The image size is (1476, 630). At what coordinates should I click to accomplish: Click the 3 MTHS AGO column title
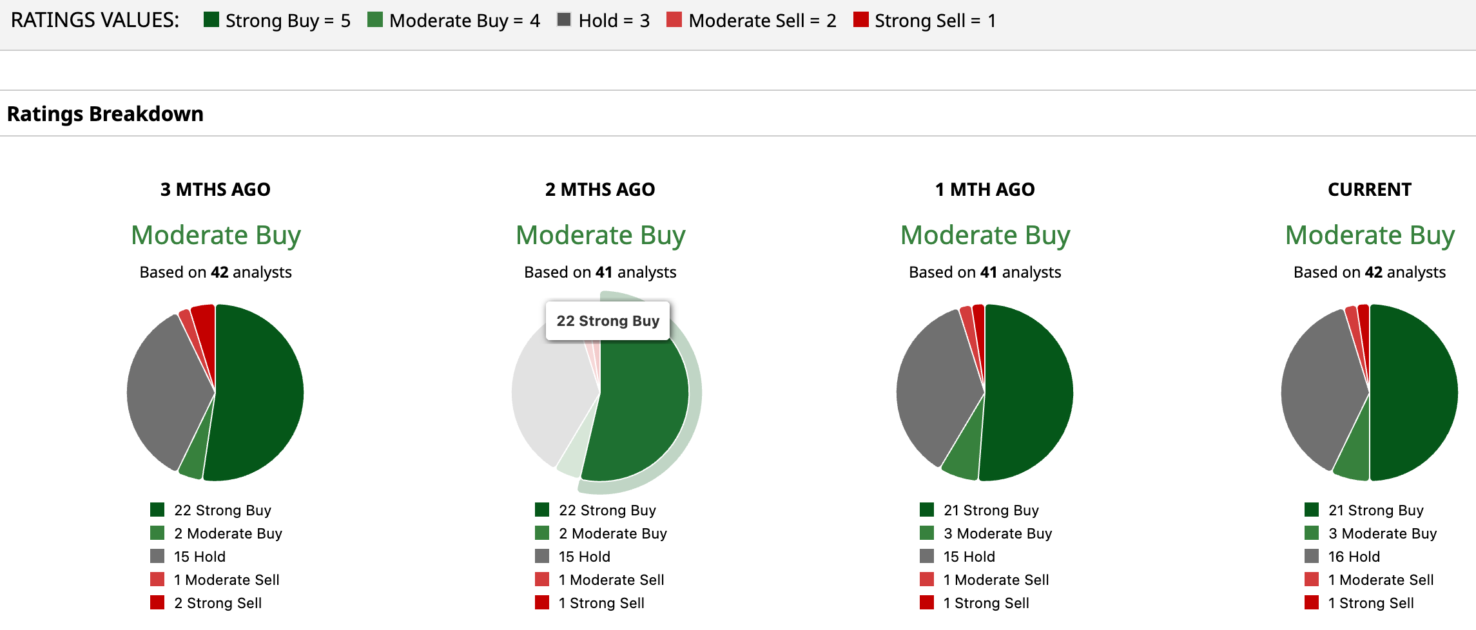click(x=215, y=189)
